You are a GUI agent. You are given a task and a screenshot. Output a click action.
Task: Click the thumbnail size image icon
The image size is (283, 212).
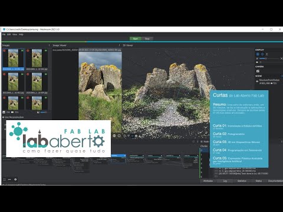[38, 112]
